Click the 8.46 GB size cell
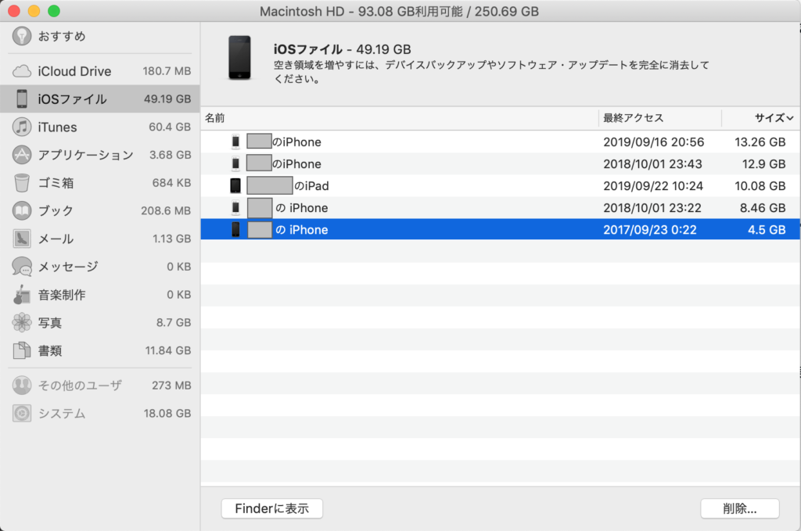This screenshot has height=531, width=801. click(763, 208)
